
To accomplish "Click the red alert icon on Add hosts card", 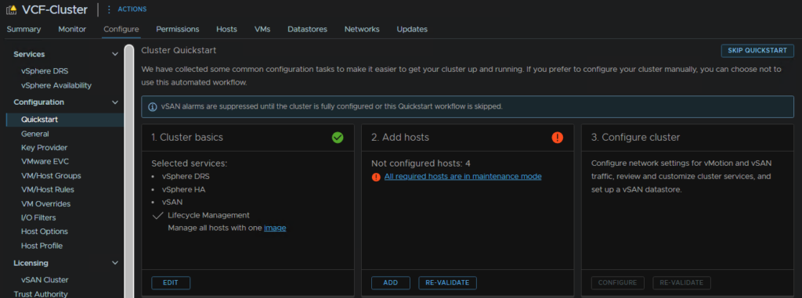I will click(x=558, y=138).
